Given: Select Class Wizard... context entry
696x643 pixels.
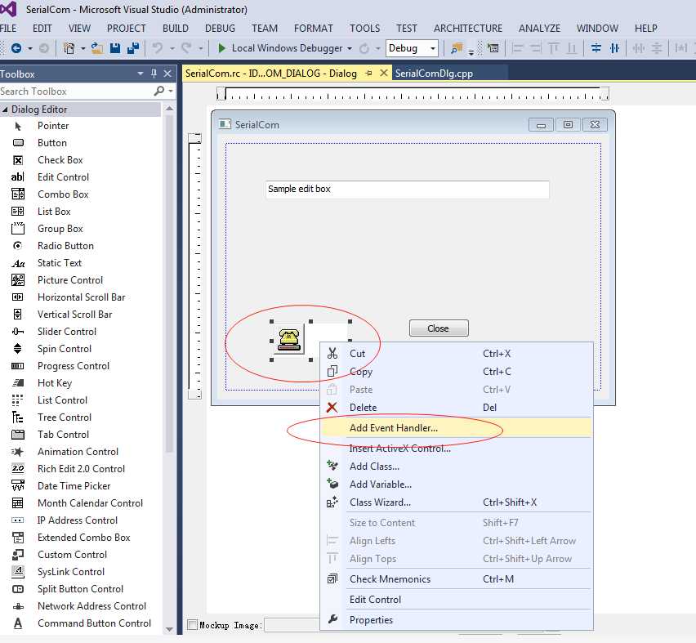Looking at the screenshot, I should point(457,502).
